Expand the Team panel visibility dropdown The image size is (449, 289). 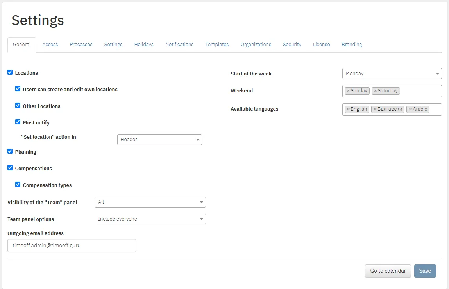pyautogui.click(x=150, y=202)
